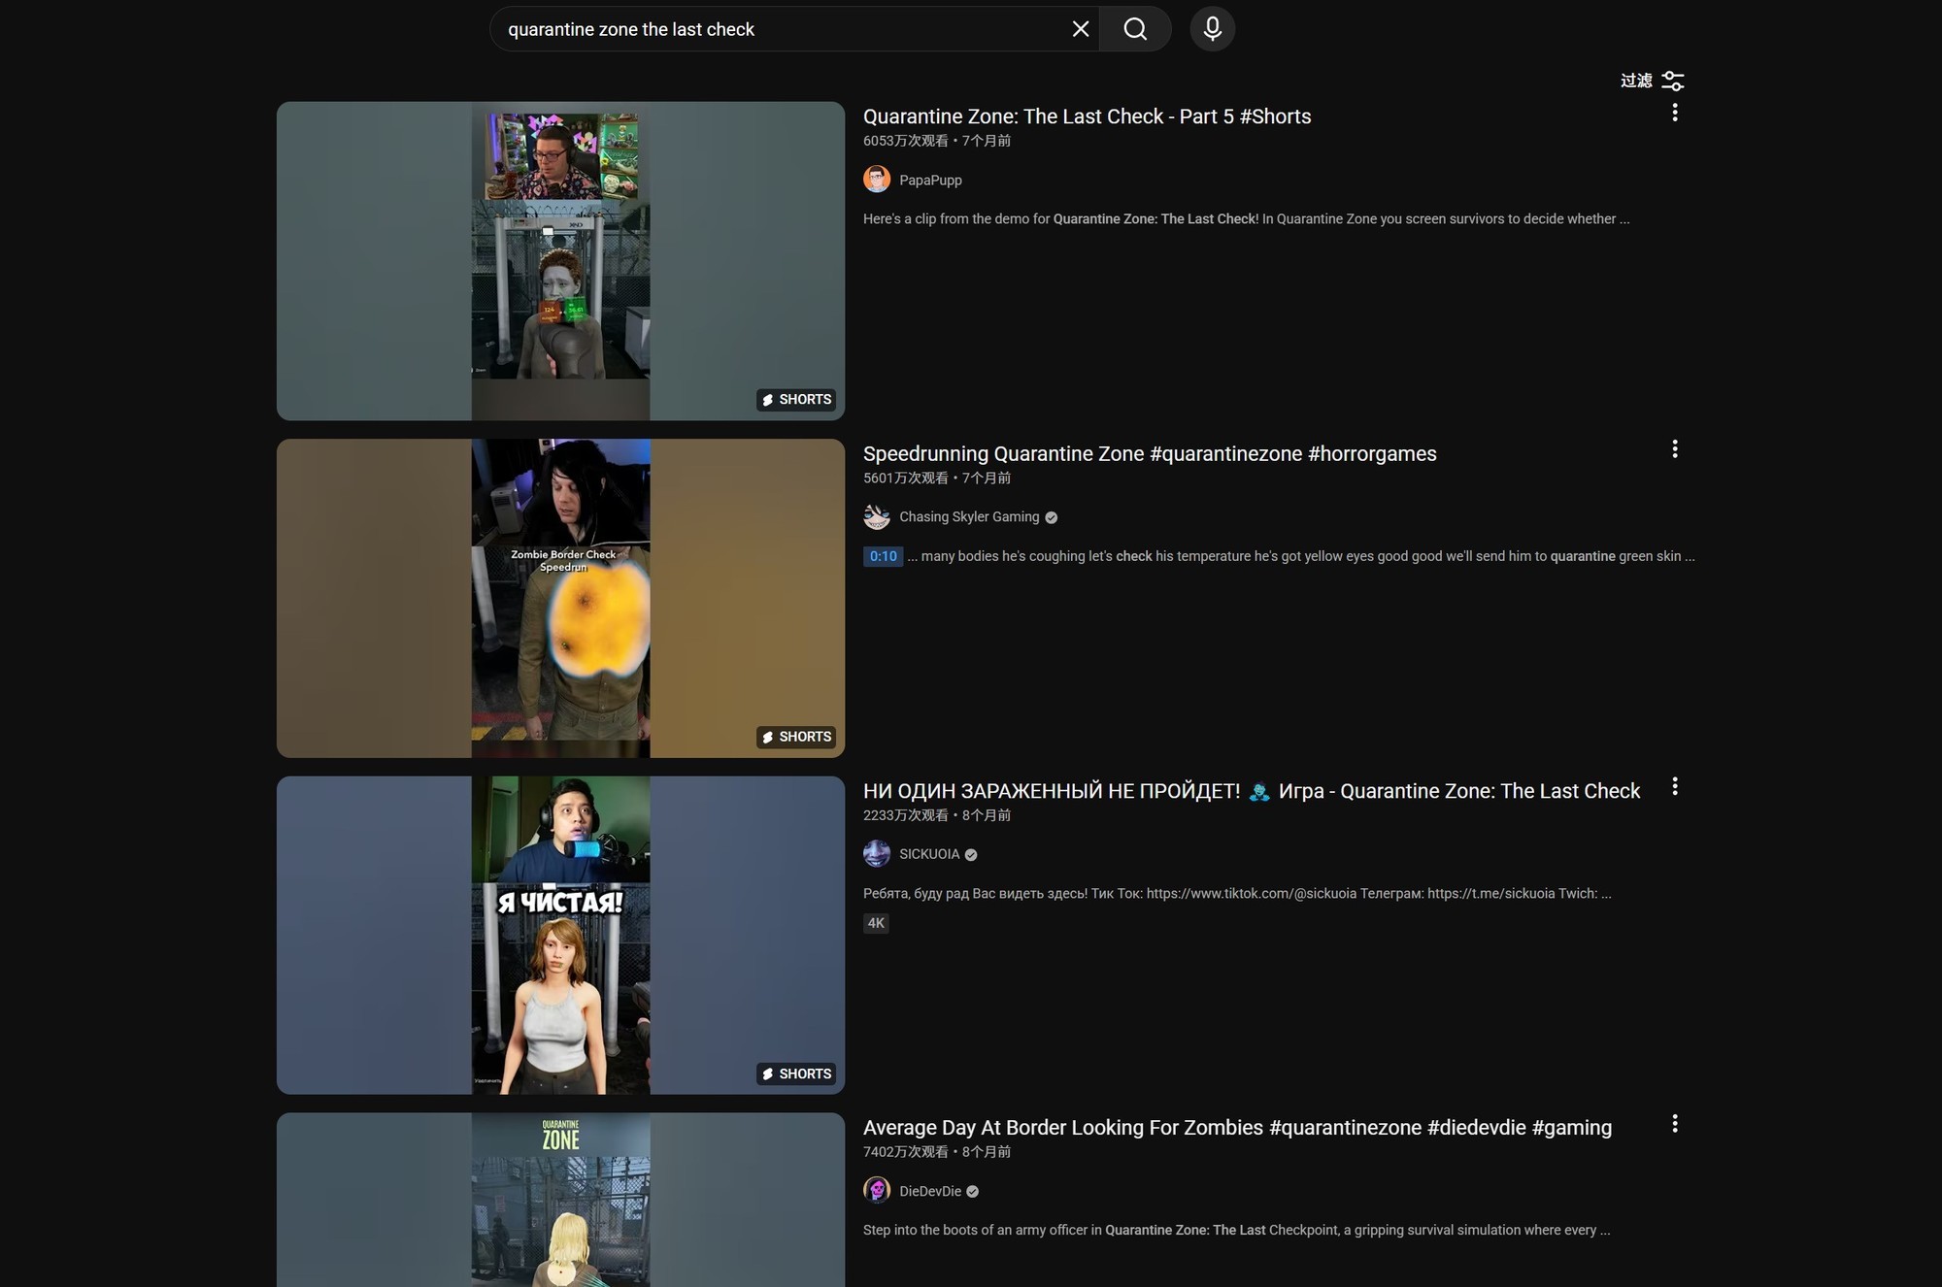Click Chasing Skyler Gaming channel avatar

tap(876, 517)
